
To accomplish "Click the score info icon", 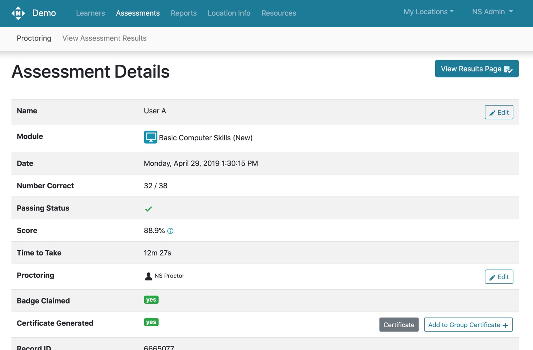I will tap(170, 231).
